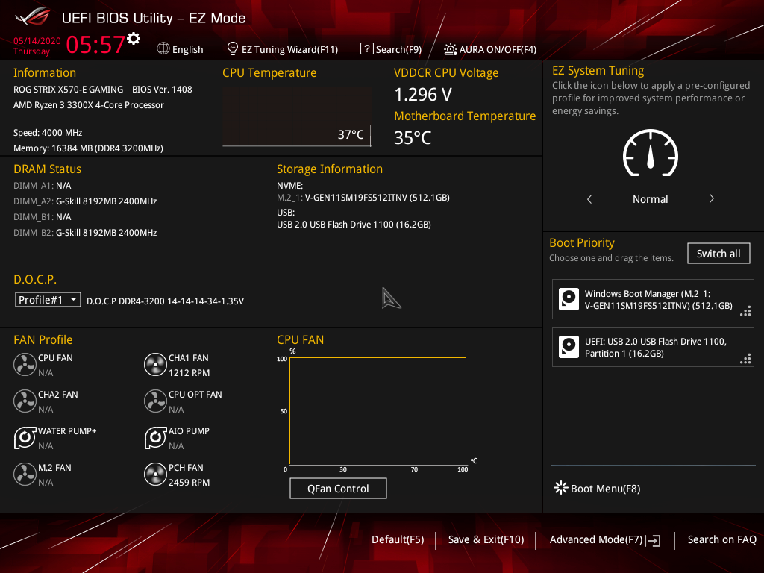Click the Advanced Mode exit arrow icon
The width and height of the screenshot is (764, 573).
[653, 540]
